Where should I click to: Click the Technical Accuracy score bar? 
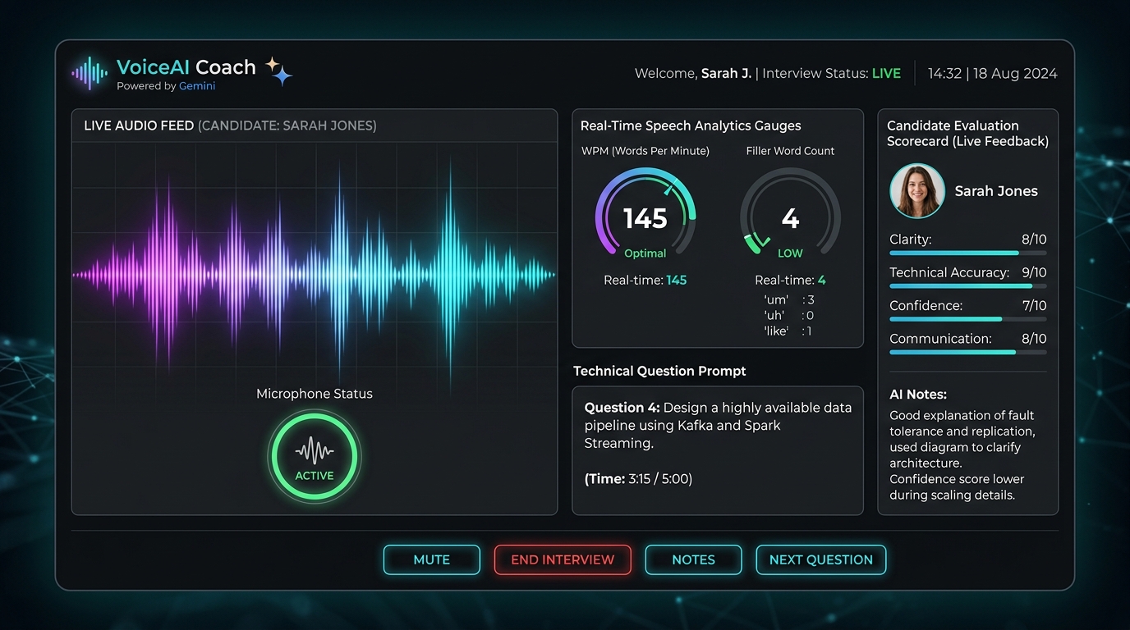tap(968, 286)
